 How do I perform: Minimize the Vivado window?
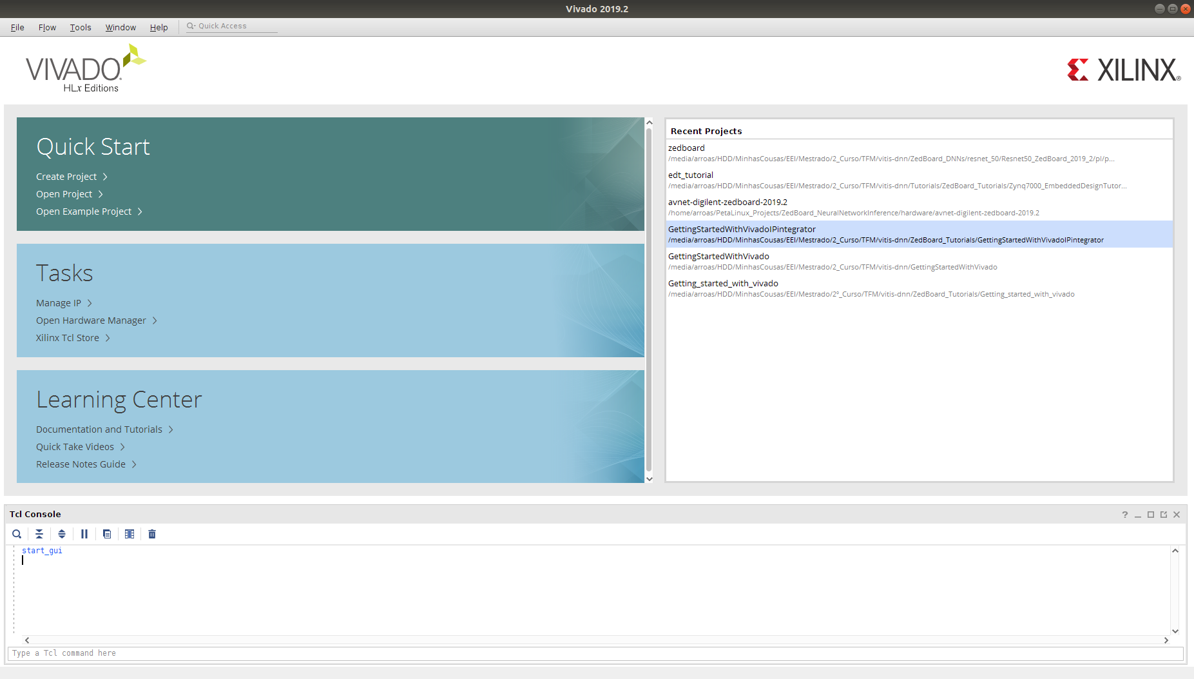click(x=1160, y=8)
